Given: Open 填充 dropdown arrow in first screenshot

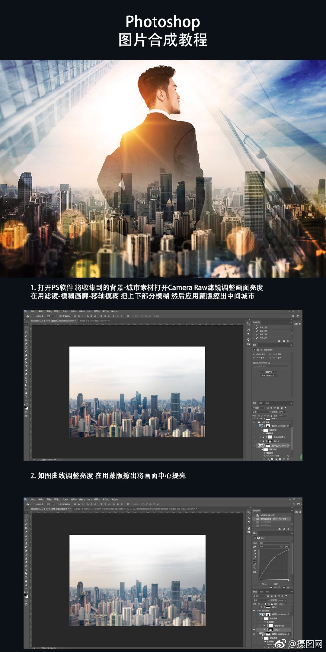Looking at the screenshot, I should click(285, 416).
